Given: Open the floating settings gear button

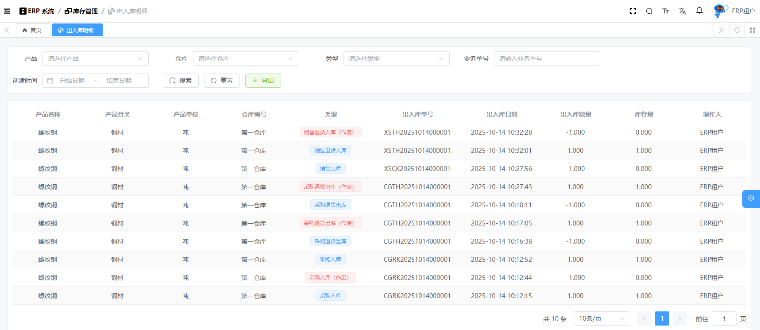Looking at the screenshot, I should point(751,198).
